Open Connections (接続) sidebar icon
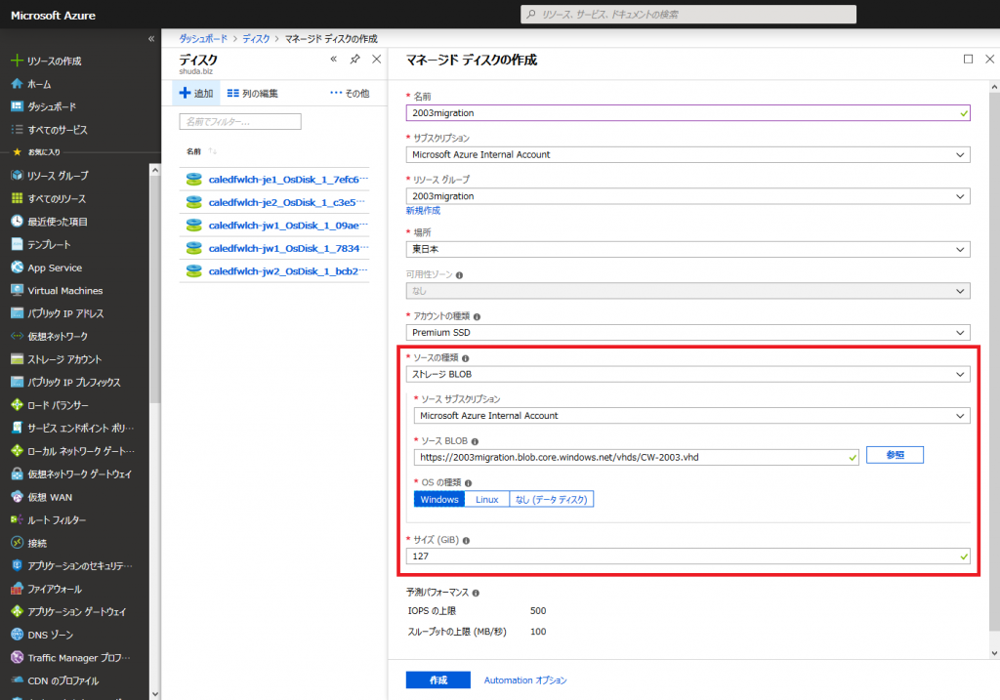1000x700 pixels. (18, 543)
